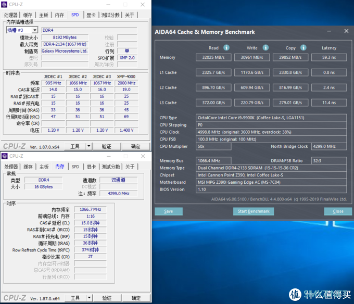
Task: Click the Memory Read 32025 MB/s field
Action: click(213, 57)
